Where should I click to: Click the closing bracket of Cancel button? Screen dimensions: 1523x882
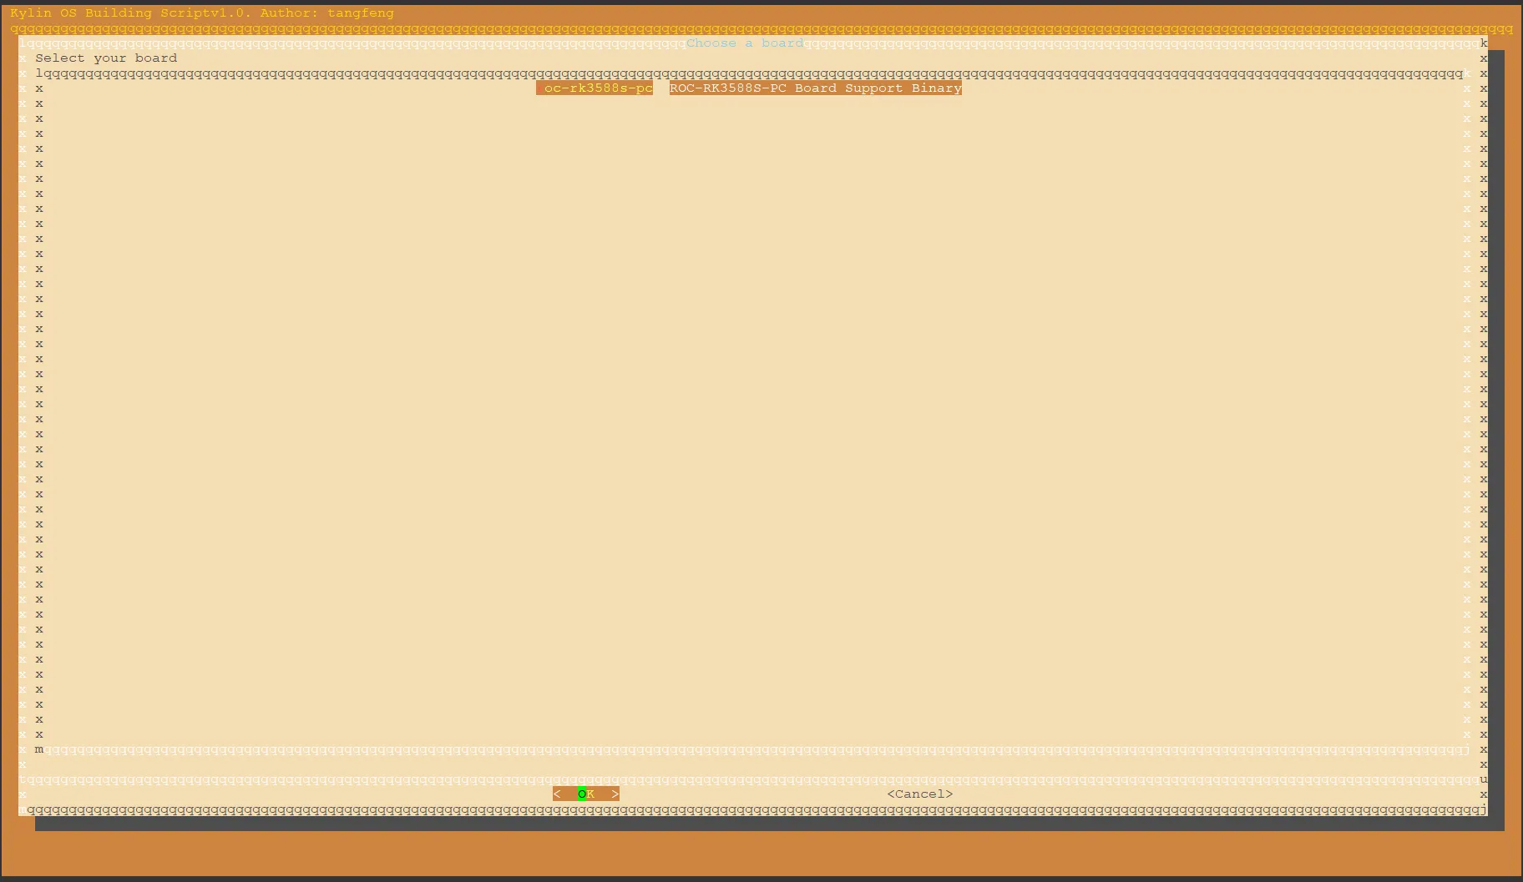coord(949,794)
